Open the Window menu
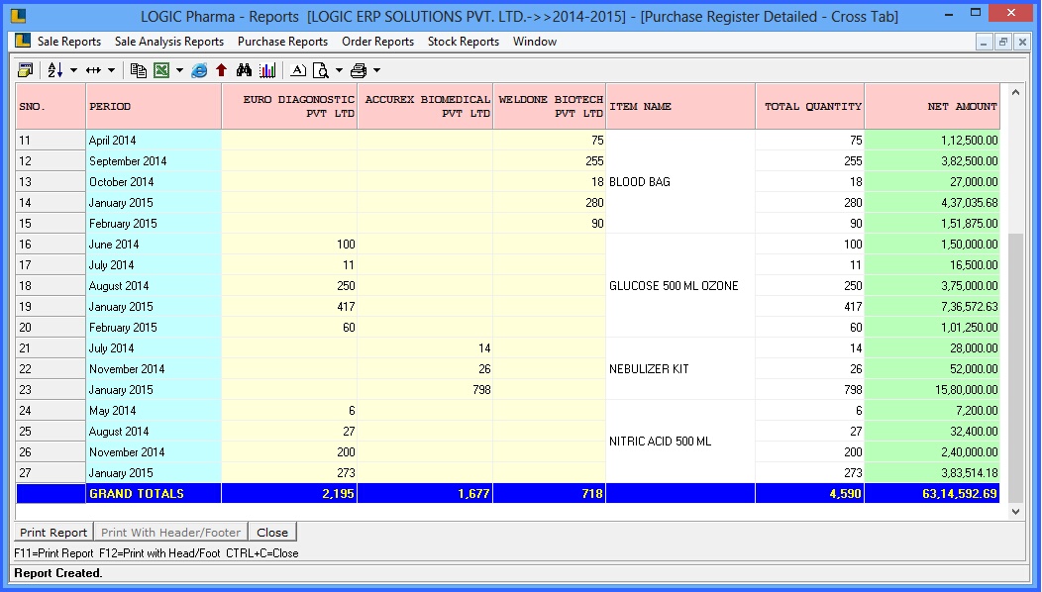The image size is (1042, 592). point(535,42)
